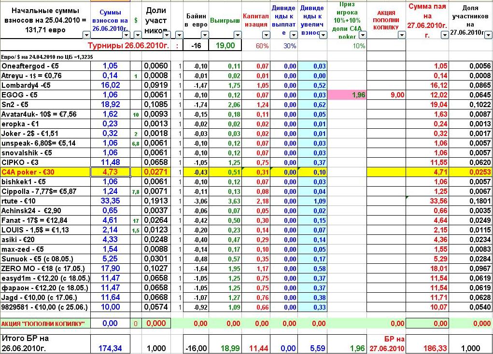Screen dimensions: 493x354
Task: Select the 33,56 share total in rtute row
Action: [x=427, y=201]
